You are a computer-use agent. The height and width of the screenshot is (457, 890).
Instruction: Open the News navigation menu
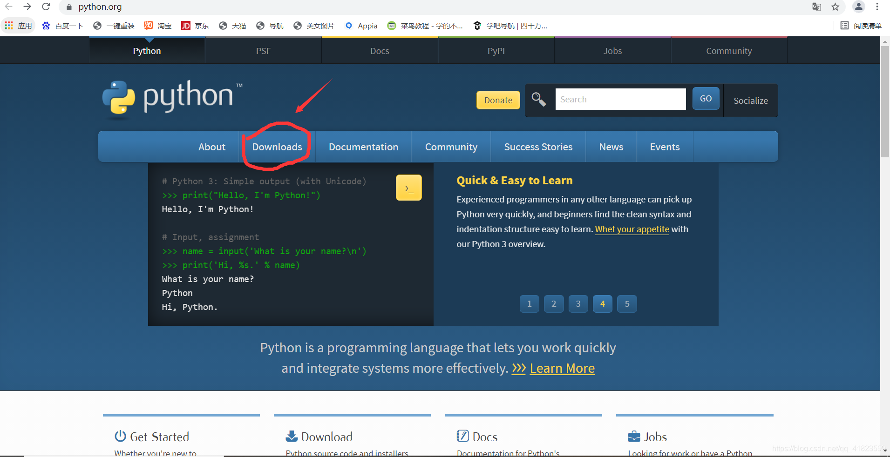point(611,147)
